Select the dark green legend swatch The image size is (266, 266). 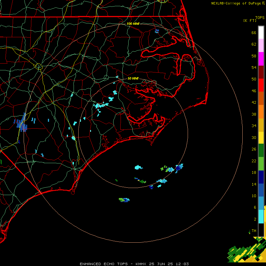pyautogui.click(x=261, y=150)
